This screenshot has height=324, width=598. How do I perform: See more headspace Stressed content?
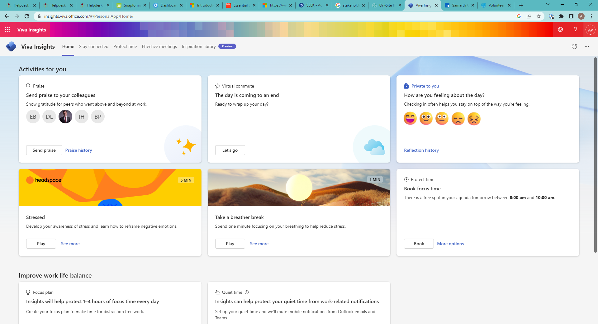tap(70, 244)
